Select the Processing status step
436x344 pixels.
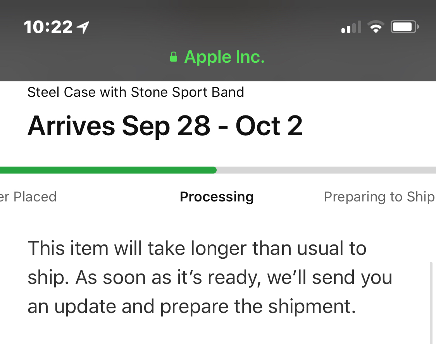(x=217, y=197)
